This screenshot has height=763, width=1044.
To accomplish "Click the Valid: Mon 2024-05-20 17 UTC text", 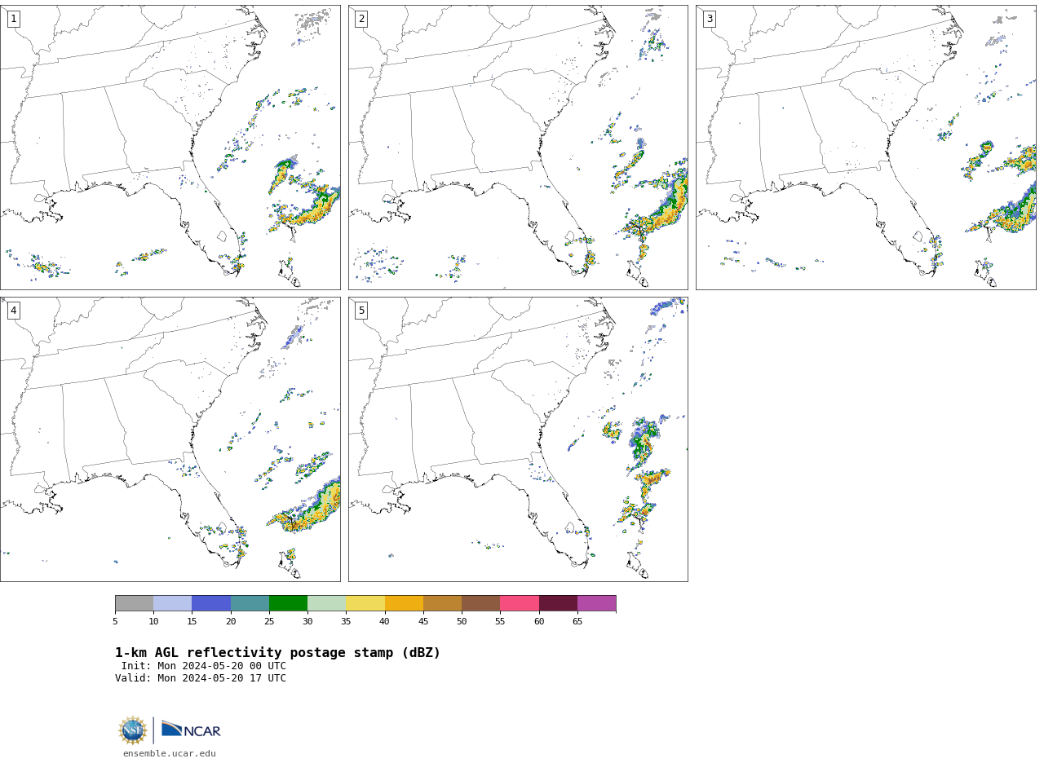I will [201, 678].
